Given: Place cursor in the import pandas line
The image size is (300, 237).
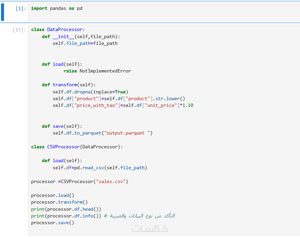Looking at the screenshot, I should coord(57,8).
